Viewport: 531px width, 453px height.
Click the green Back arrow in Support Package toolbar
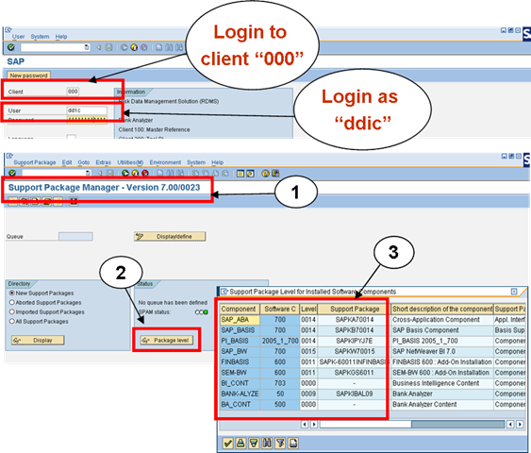125,173
